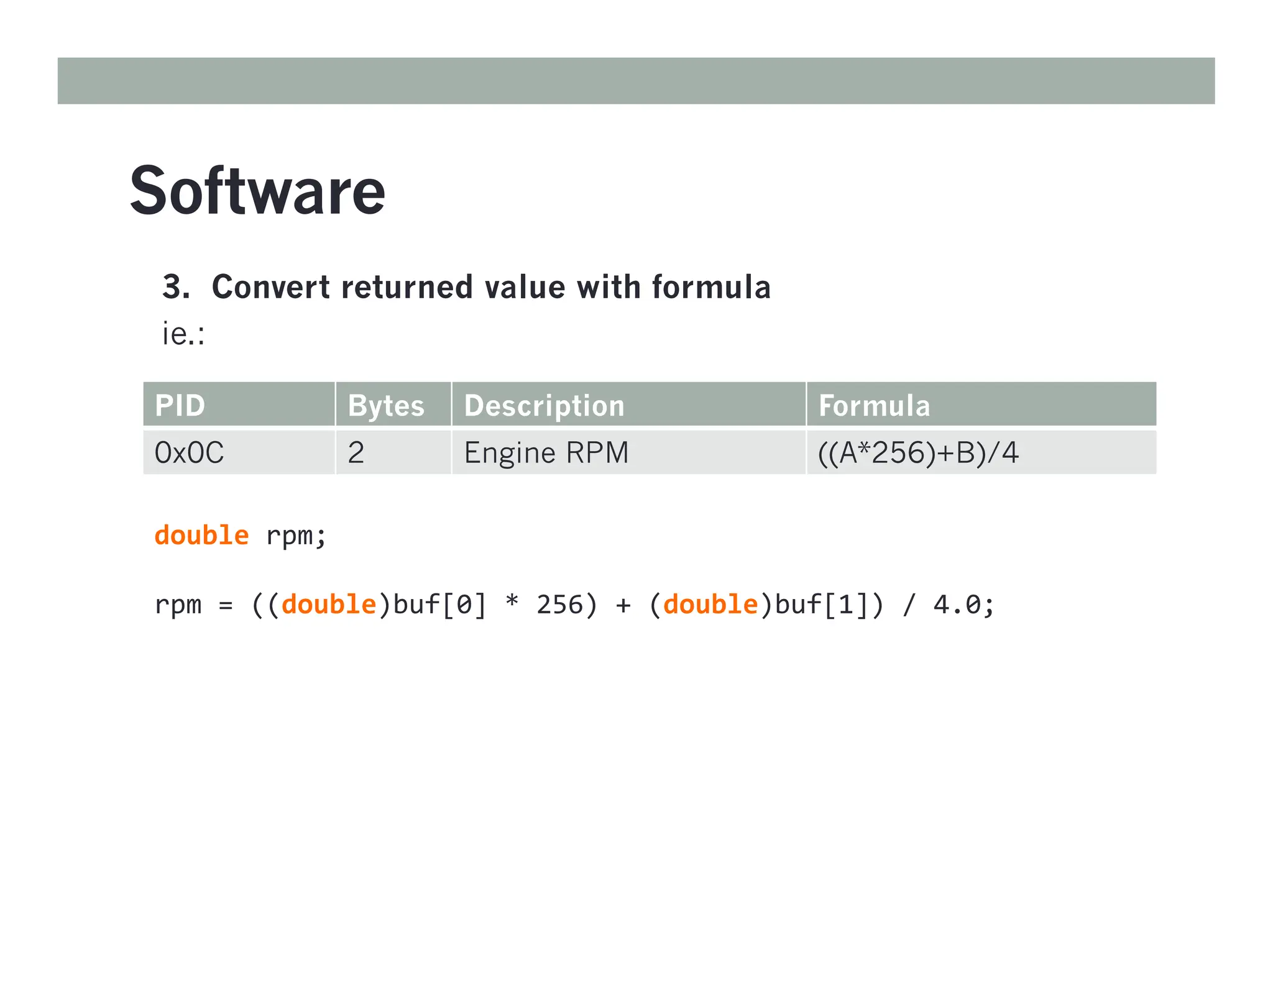Click buf[0] in the code line
The height and width of the screenshot is (983, 1273).
pos(439,605)
